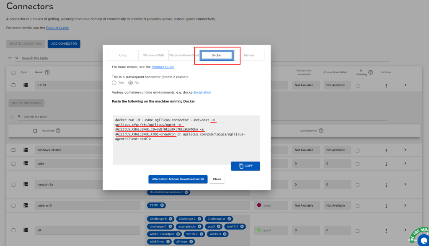Open the kebab menu on the windows-cluster row
This screenshot has height=246, width=429.
pyautogui.click(x=386, y=150)
